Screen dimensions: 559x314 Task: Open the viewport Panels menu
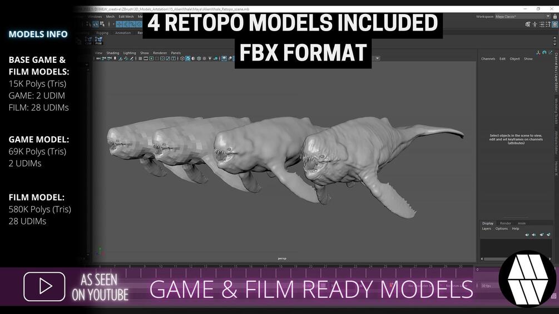[176, 53]
